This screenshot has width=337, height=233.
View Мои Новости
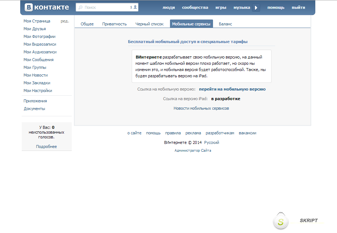tap(36, 75)
